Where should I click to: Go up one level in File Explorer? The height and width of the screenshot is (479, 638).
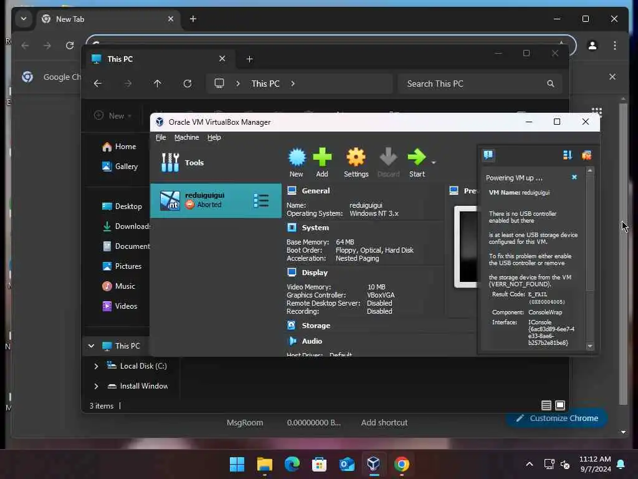click(x=158, y=84)
